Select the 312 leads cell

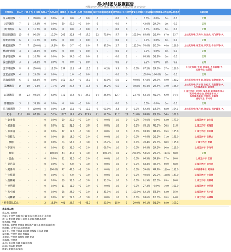(63, 95)
